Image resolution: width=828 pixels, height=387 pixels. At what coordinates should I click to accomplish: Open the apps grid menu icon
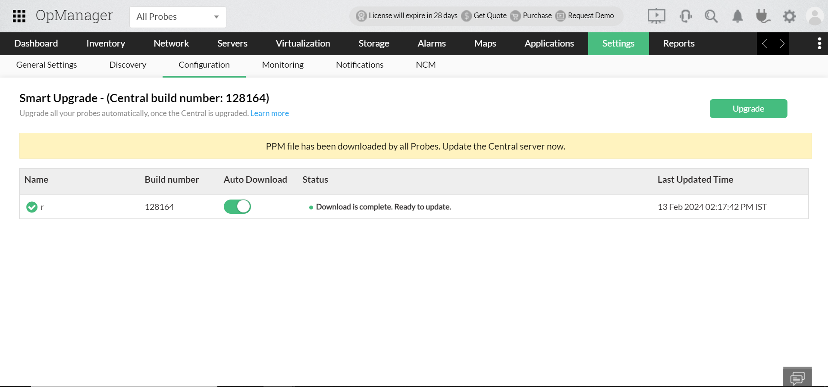[19, 16]
